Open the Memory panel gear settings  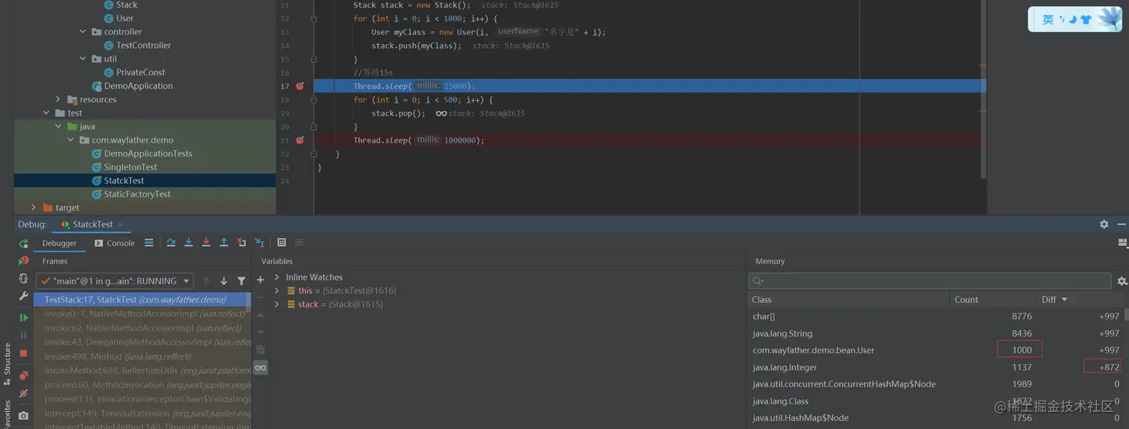point(1122,281)
